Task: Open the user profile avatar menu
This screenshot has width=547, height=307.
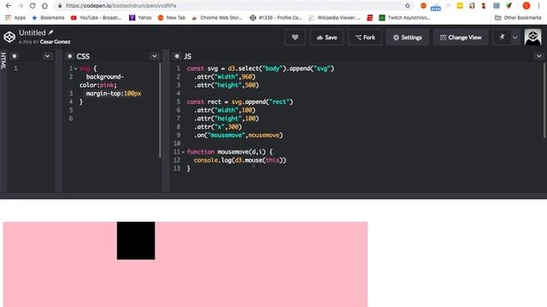Action: [x=533, y=37]
